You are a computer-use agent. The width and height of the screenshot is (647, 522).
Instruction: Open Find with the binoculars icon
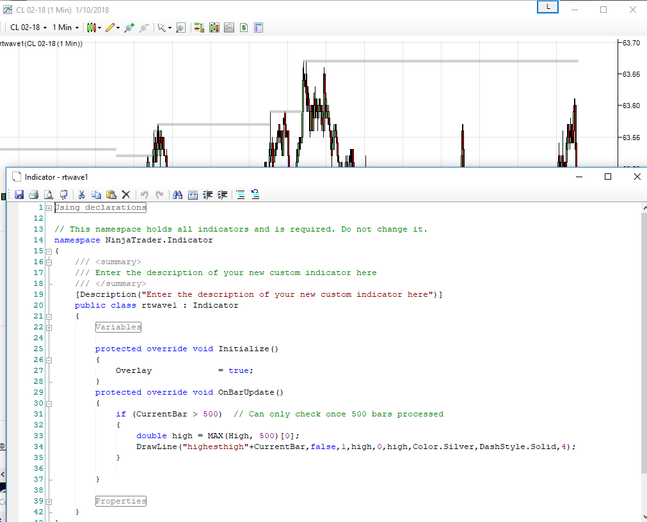pyautogui.click(x=178, y=194)
